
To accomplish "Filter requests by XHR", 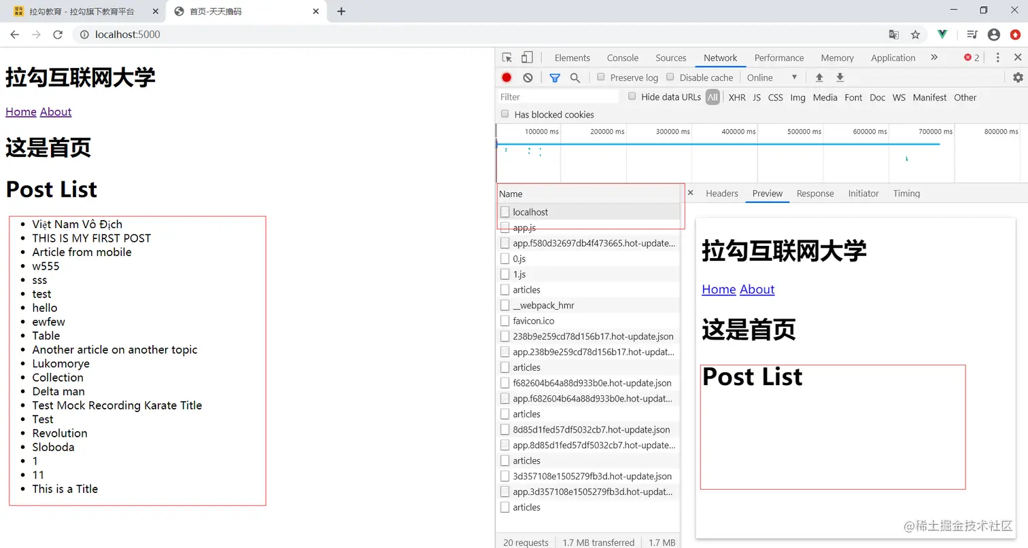I will coord(737,97).
